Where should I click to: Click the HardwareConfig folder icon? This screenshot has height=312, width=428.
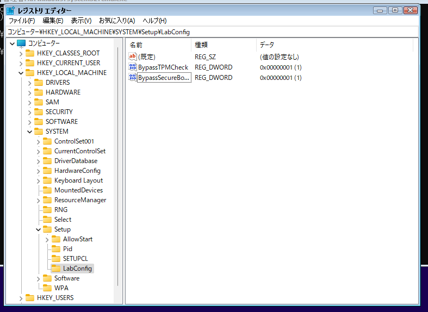pos(47,171)
